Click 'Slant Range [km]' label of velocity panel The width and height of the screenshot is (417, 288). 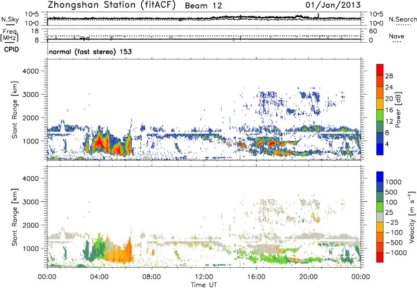[15, 217]
